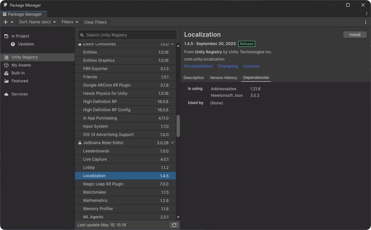This screenshot has height=230, width=371.
Task: Click the package list scroll up arrow
Action: (178, 45)
